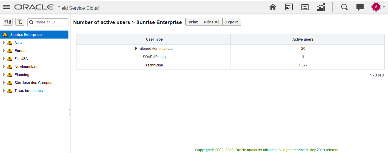Expand São José dos Campos node

pos(4,83)
